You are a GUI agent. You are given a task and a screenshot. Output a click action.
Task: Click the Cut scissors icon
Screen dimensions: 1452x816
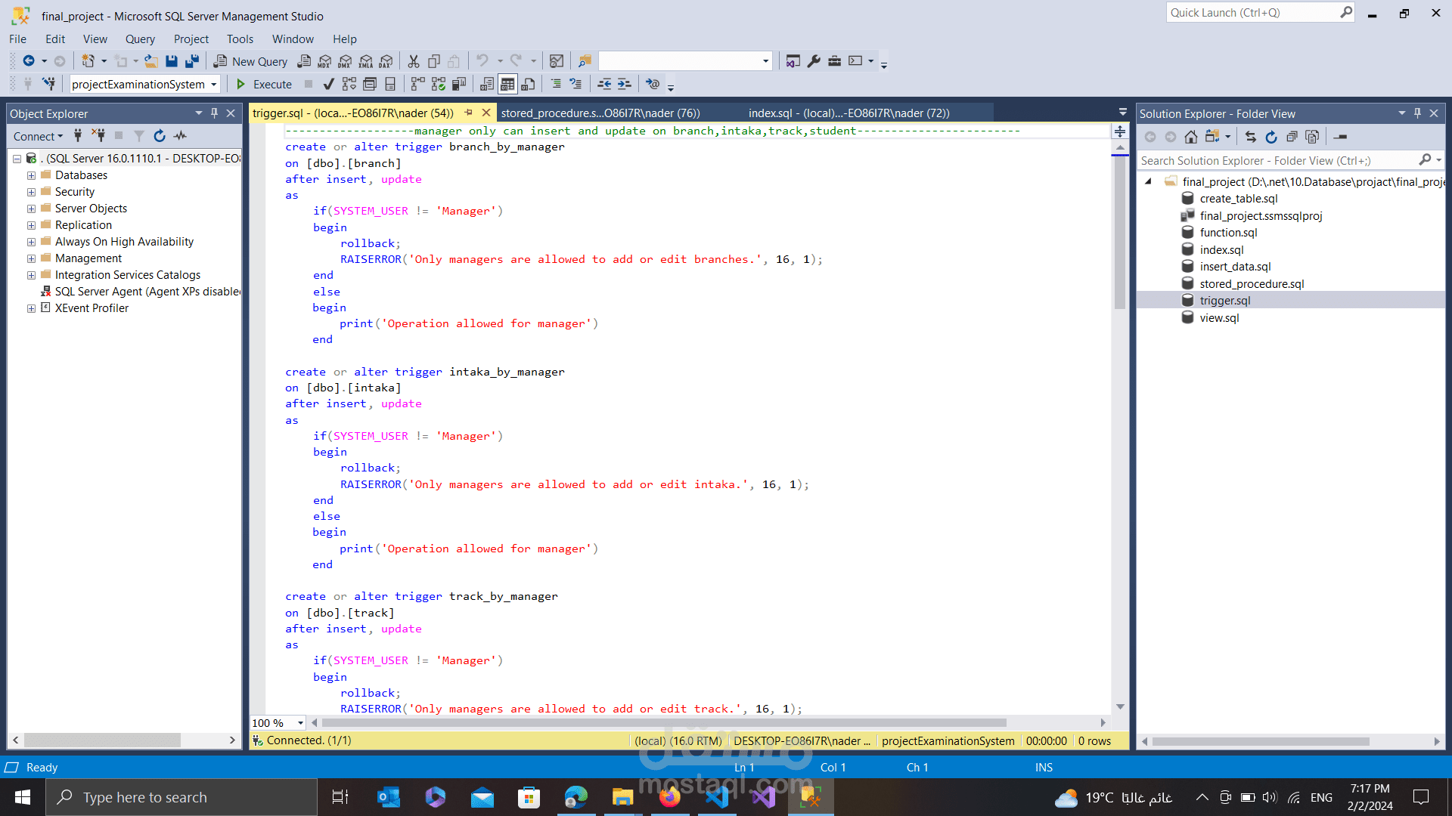pyautogui.click(x=414, y=61)
